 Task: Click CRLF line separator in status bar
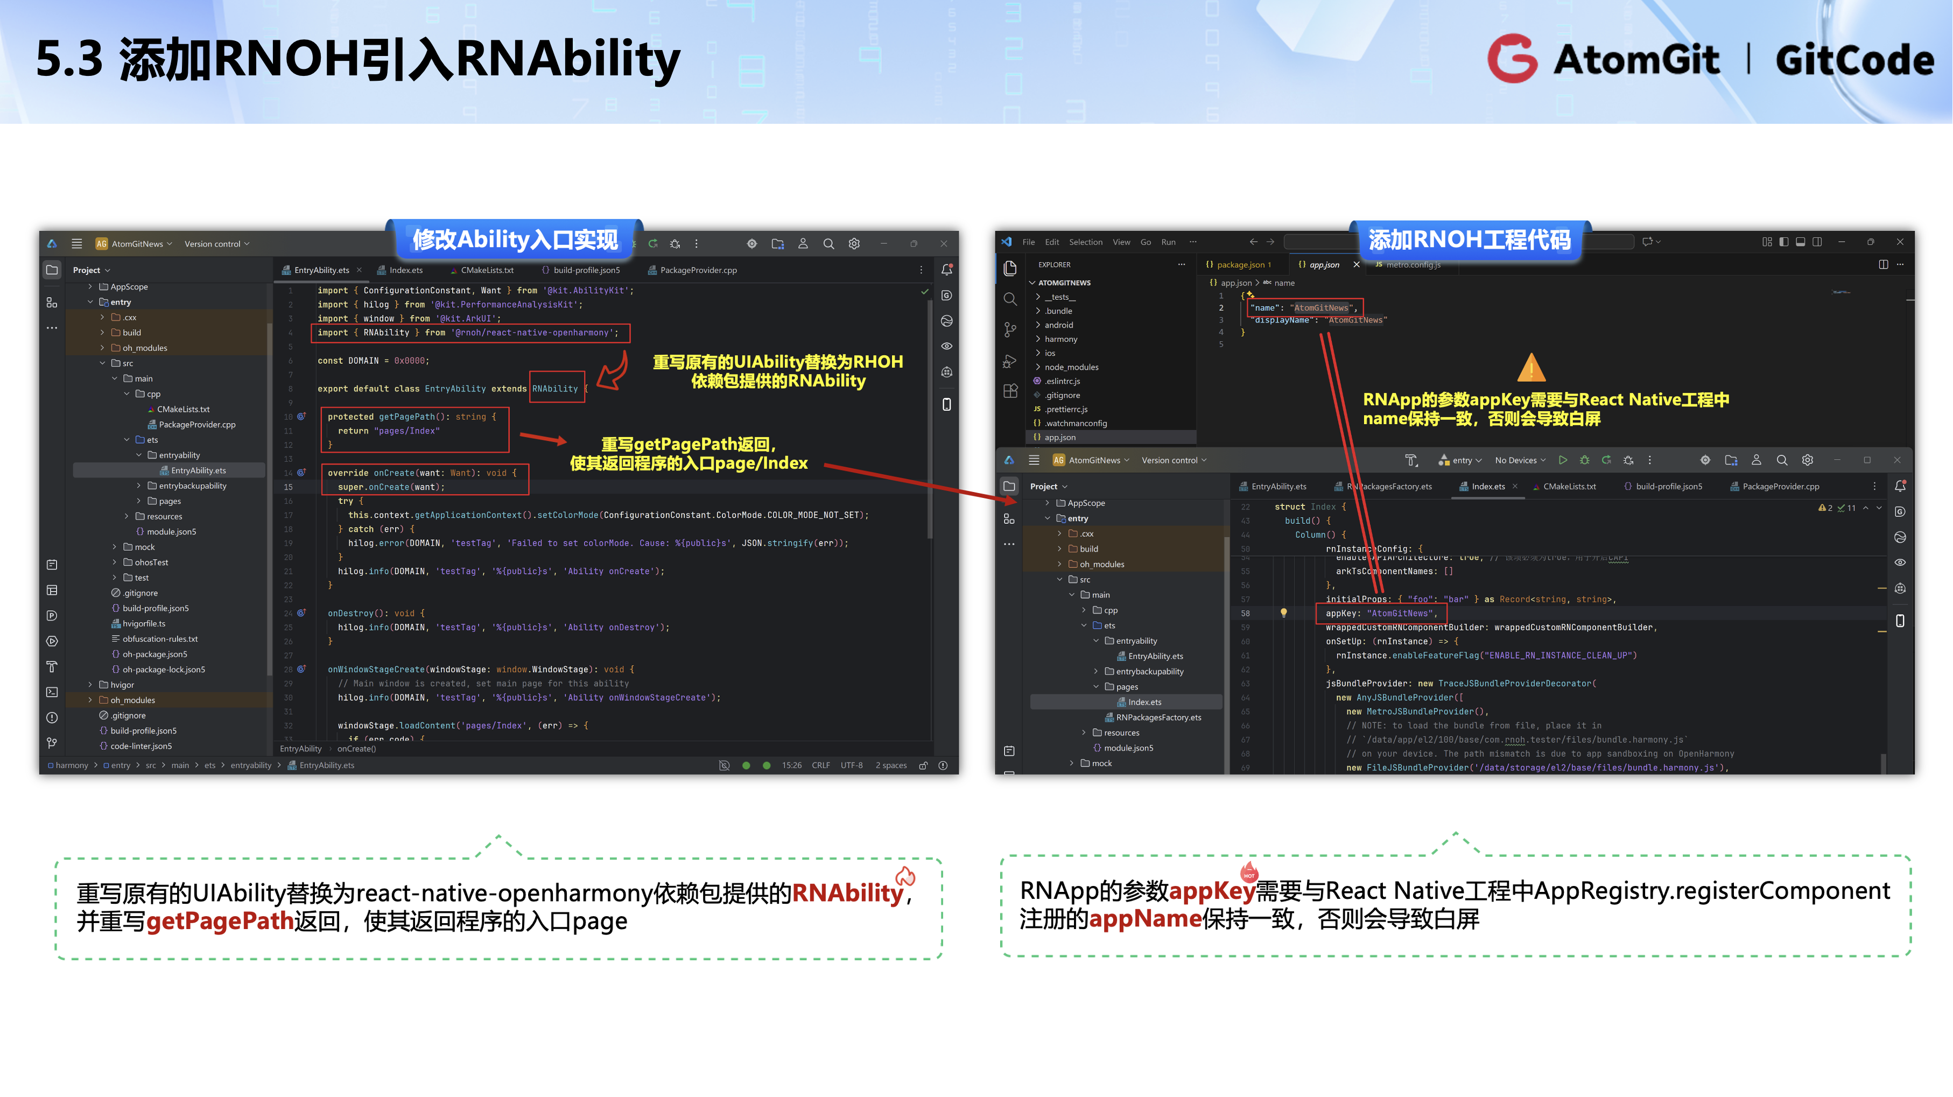pyautogui.click(x=820, y=766)
